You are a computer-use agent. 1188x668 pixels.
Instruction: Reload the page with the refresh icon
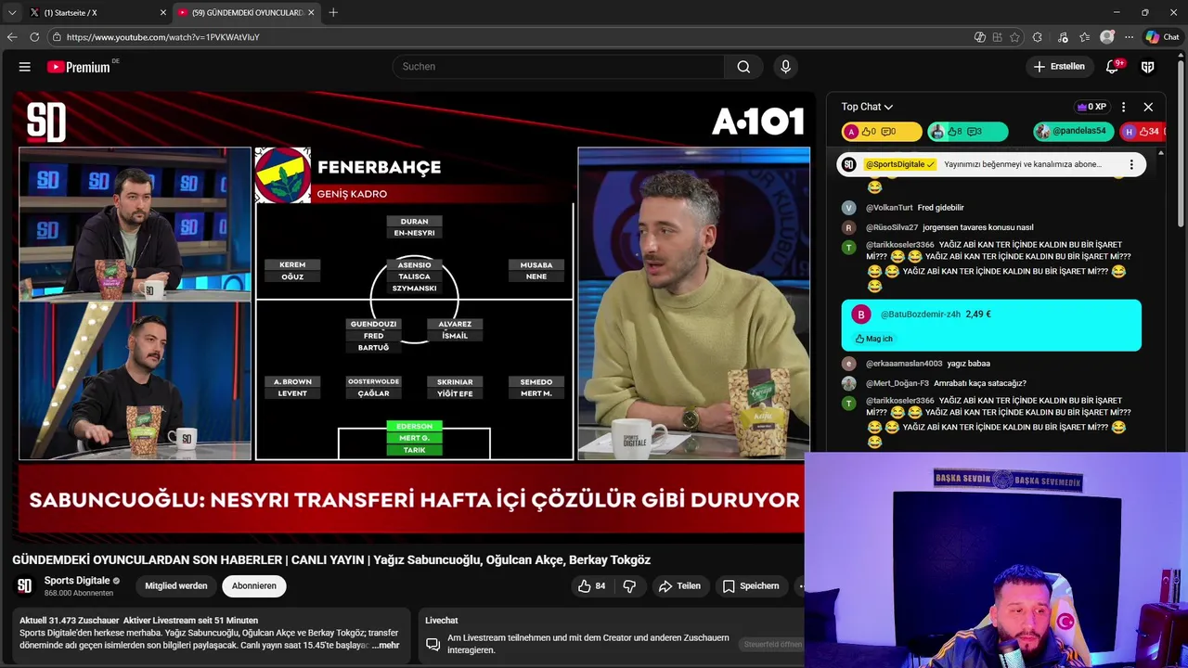pyautogui.click(x=34, y=37)
